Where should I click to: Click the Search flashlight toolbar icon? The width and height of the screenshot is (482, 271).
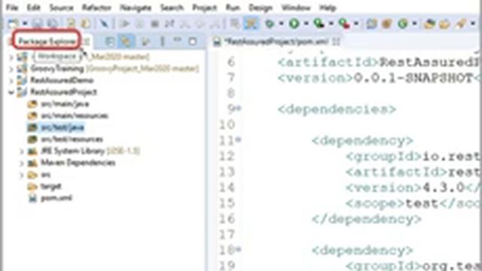(x=460, y=23)
